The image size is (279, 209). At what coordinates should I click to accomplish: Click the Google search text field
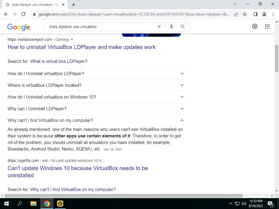pyautogui.click(x=101, y=27)
